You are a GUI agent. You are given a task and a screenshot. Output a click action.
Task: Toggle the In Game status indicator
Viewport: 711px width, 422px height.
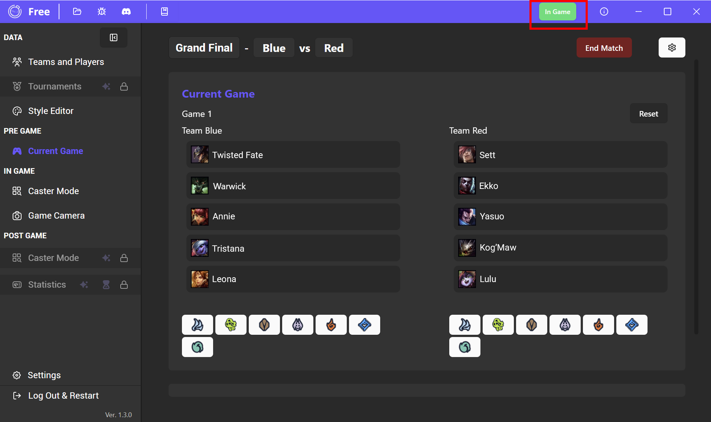tap(557, 12)
